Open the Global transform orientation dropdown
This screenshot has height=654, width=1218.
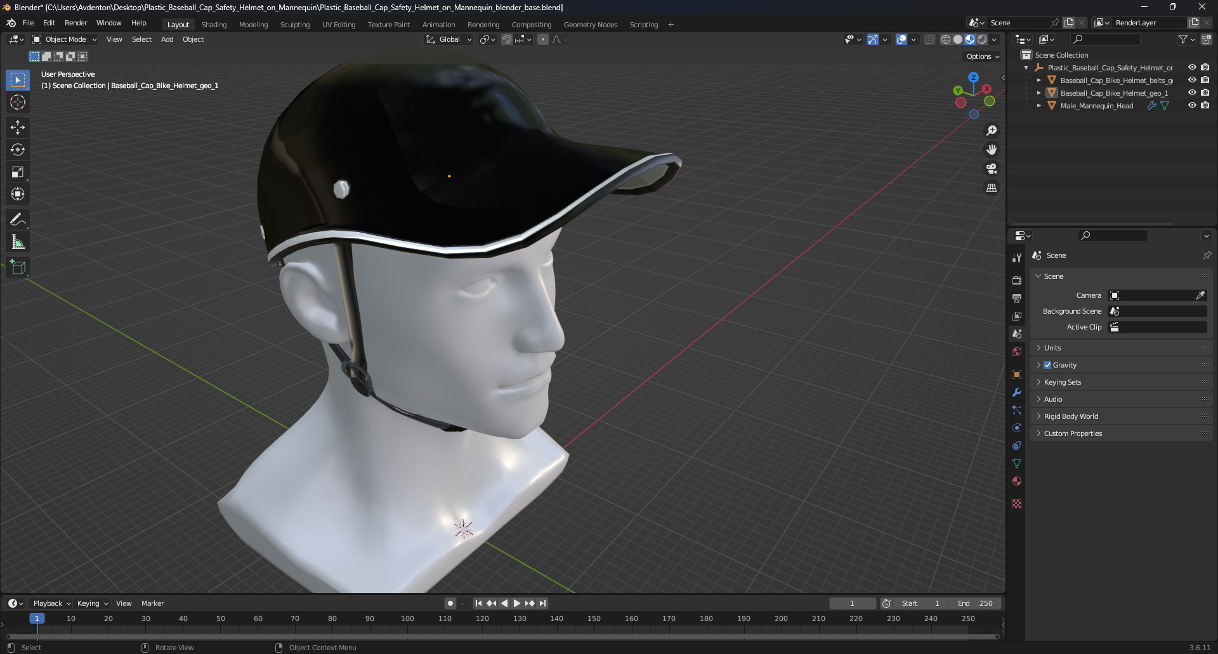click(449, 39)
